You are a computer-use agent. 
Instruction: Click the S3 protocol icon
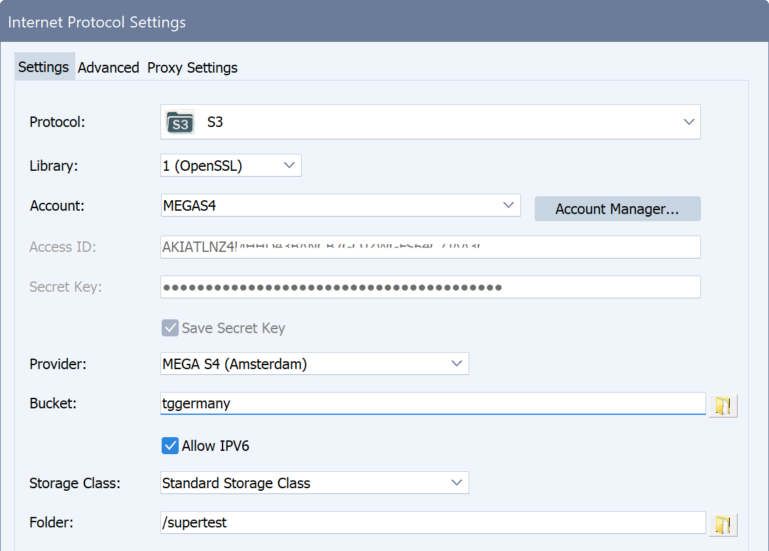click(180, 122)
